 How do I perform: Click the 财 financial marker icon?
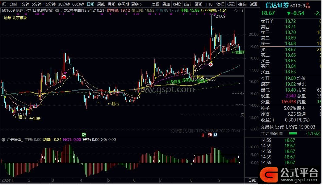[x=215, y=134]
